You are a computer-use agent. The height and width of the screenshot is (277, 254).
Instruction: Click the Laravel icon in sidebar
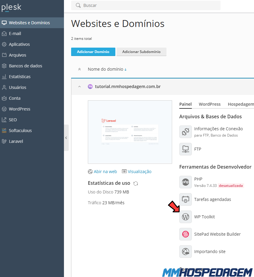coord(4,141)
